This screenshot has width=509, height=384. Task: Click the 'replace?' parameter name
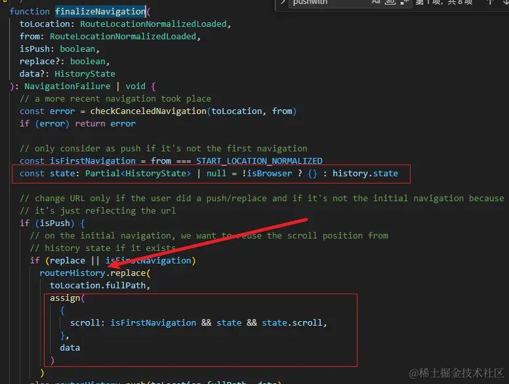(40, 62)
